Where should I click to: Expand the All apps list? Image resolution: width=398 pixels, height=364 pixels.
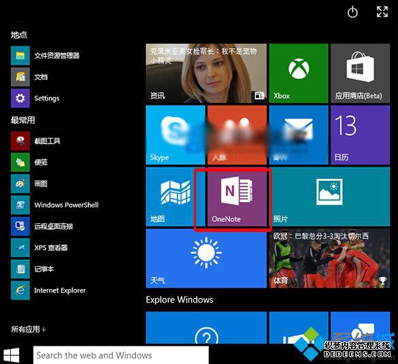28,329
